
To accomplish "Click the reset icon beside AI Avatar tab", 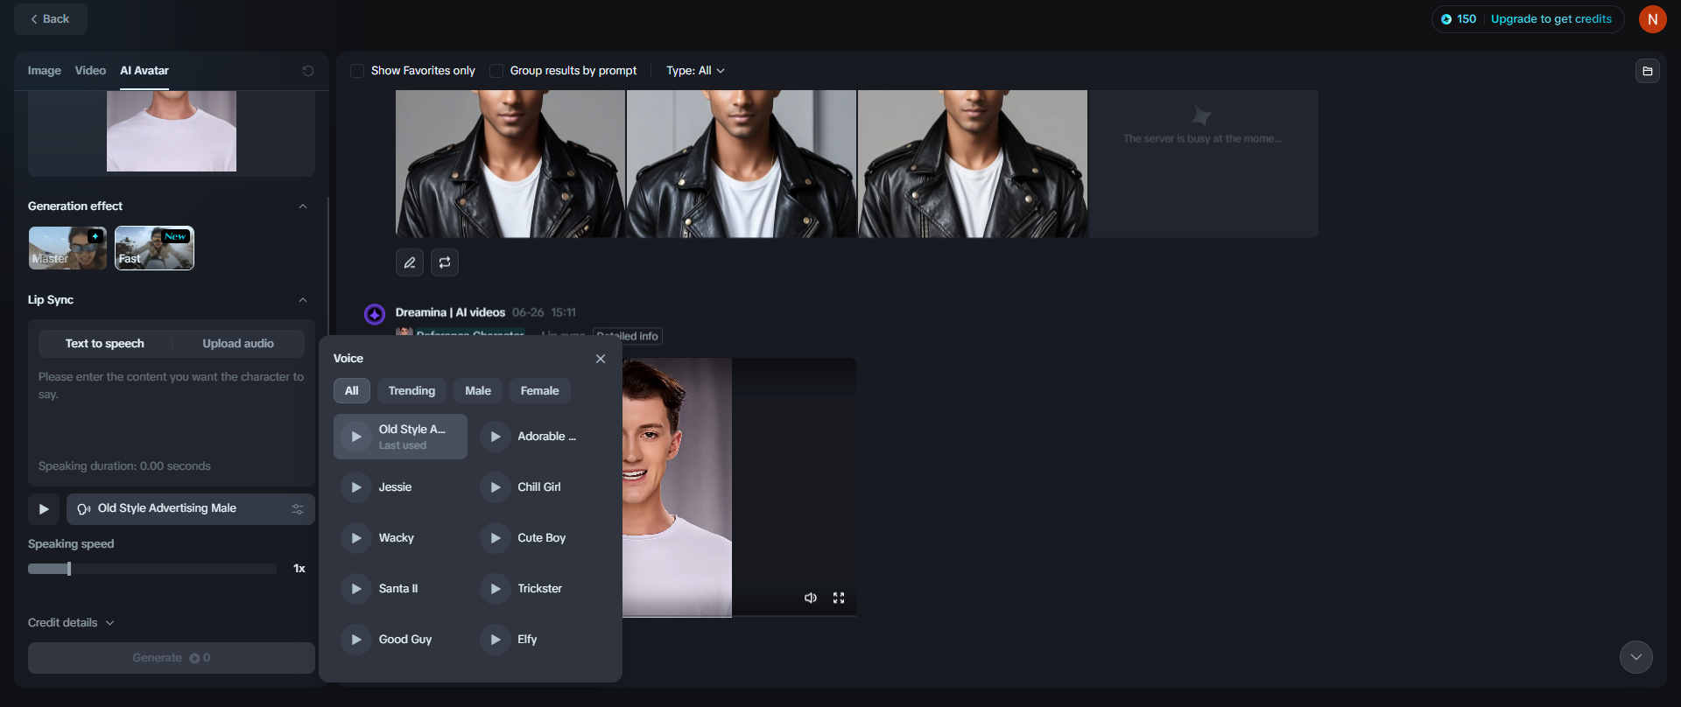I will pos(308,71).
